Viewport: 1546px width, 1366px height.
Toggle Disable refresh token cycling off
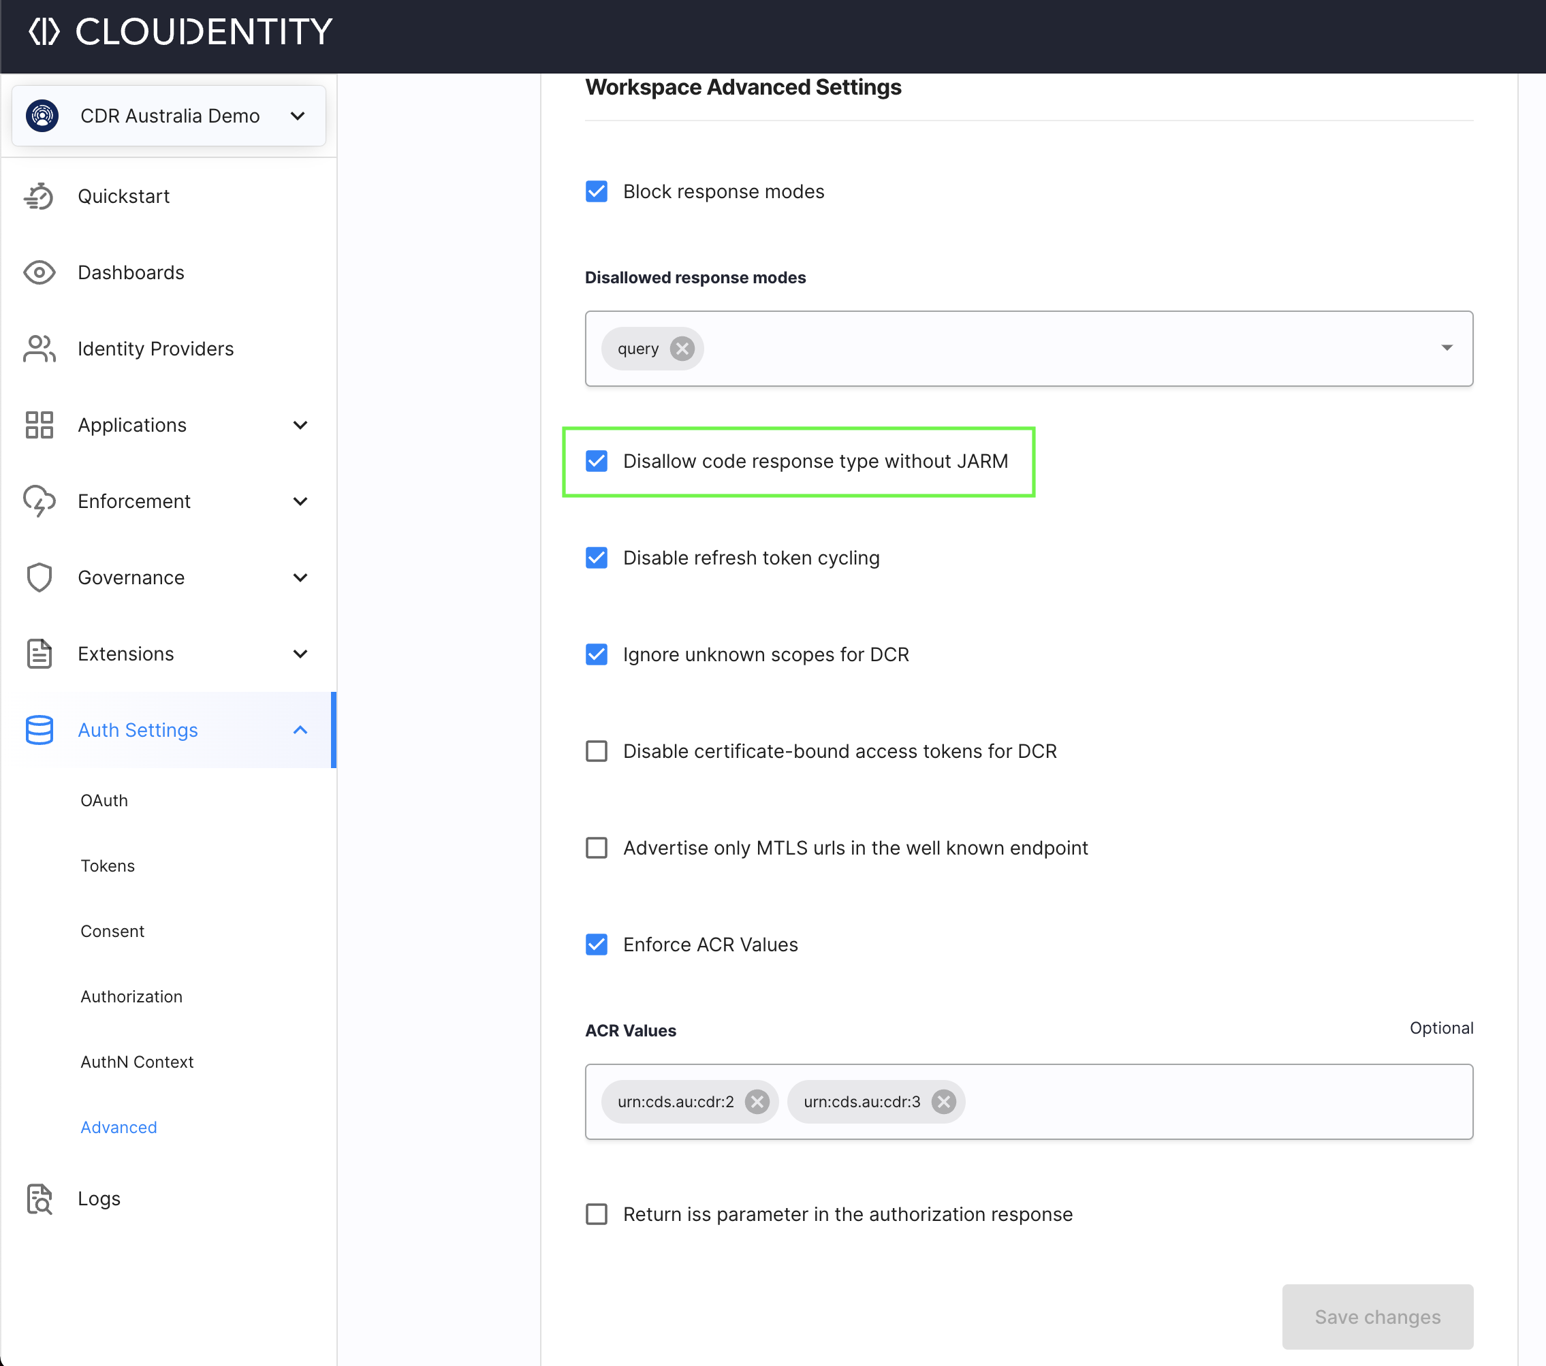pos(597,558)
